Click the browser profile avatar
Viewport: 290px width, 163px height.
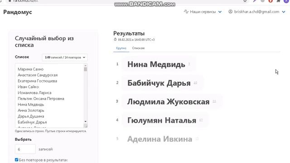click(286, 1)
